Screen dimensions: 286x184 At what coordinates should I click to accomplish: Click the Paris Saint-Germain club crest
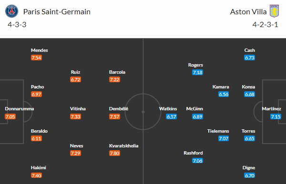pyautogui.click(x=11, y=11)
